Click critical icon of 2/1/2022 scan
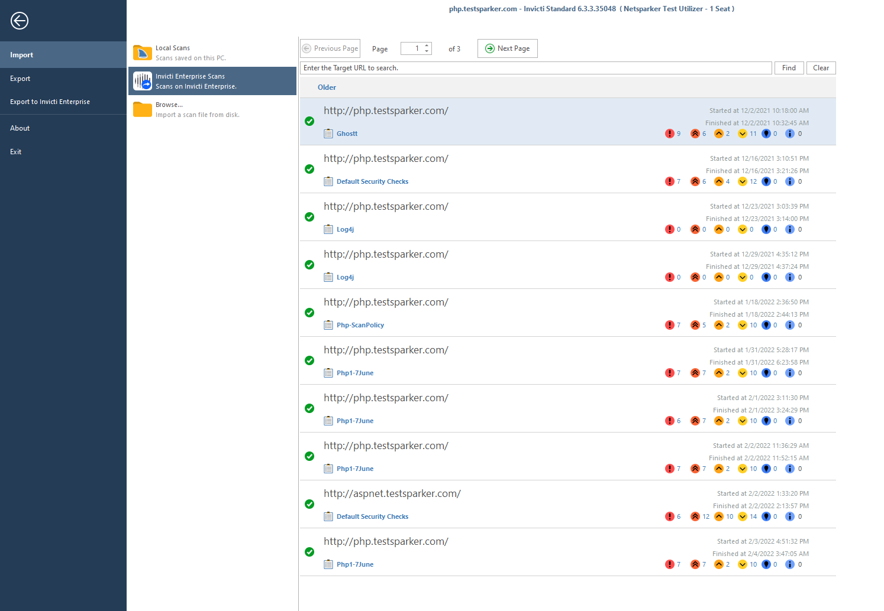This screenshot has height=611, width=884. (x=669, y=421)
